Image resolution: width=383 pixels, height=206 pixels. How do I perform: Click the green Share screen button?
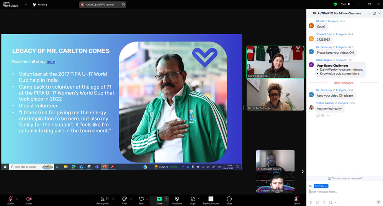[x=159, y=199]
